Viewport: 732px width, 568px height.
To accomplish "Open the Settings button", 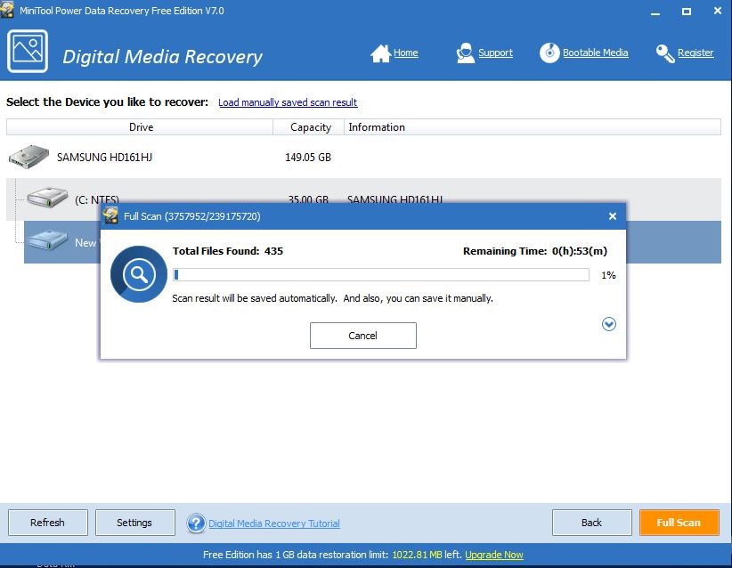I will pos(135,523).
